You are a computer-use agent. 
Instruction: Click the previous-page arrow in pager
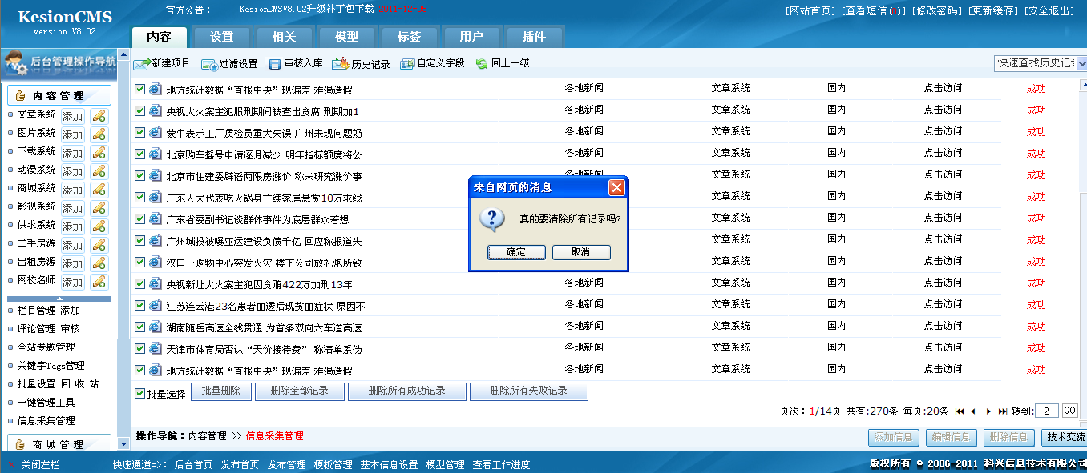click(x=973, y=411)
